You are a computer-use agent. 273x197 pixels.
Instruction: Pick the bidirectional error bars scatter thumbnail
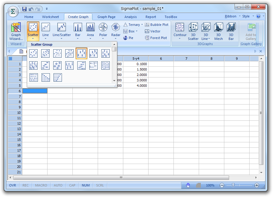pyautogui.click(x=57, y=65)
